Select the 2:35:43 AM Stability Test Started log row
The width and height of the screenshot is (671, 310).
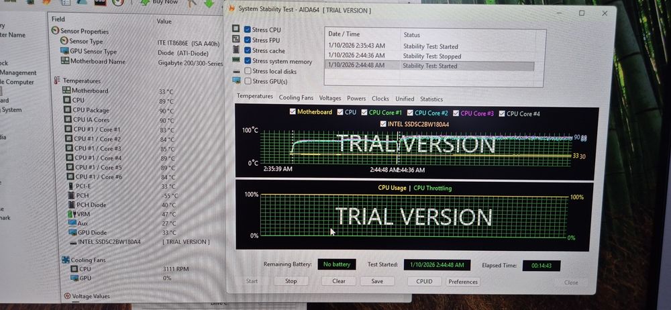430,46
